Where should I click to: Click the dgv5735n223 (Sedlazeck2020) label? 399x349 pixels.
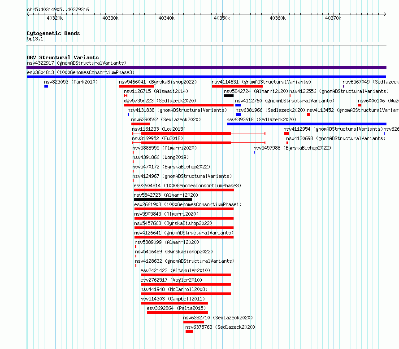160,101
